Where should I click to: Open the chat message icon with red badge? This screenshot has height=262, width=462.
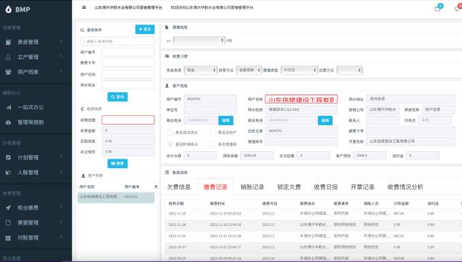click(458, 8)
